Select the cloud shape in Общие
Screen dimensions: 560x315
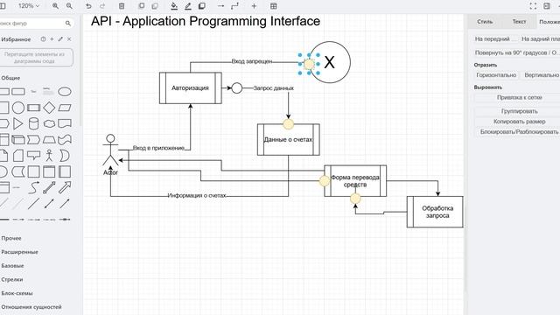coord(49,123)
